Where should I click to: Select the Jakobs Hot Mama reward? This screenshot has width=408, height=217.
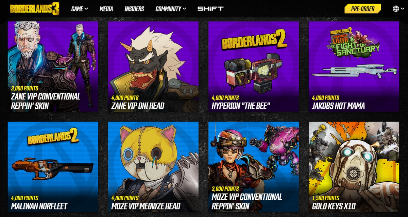354,67
